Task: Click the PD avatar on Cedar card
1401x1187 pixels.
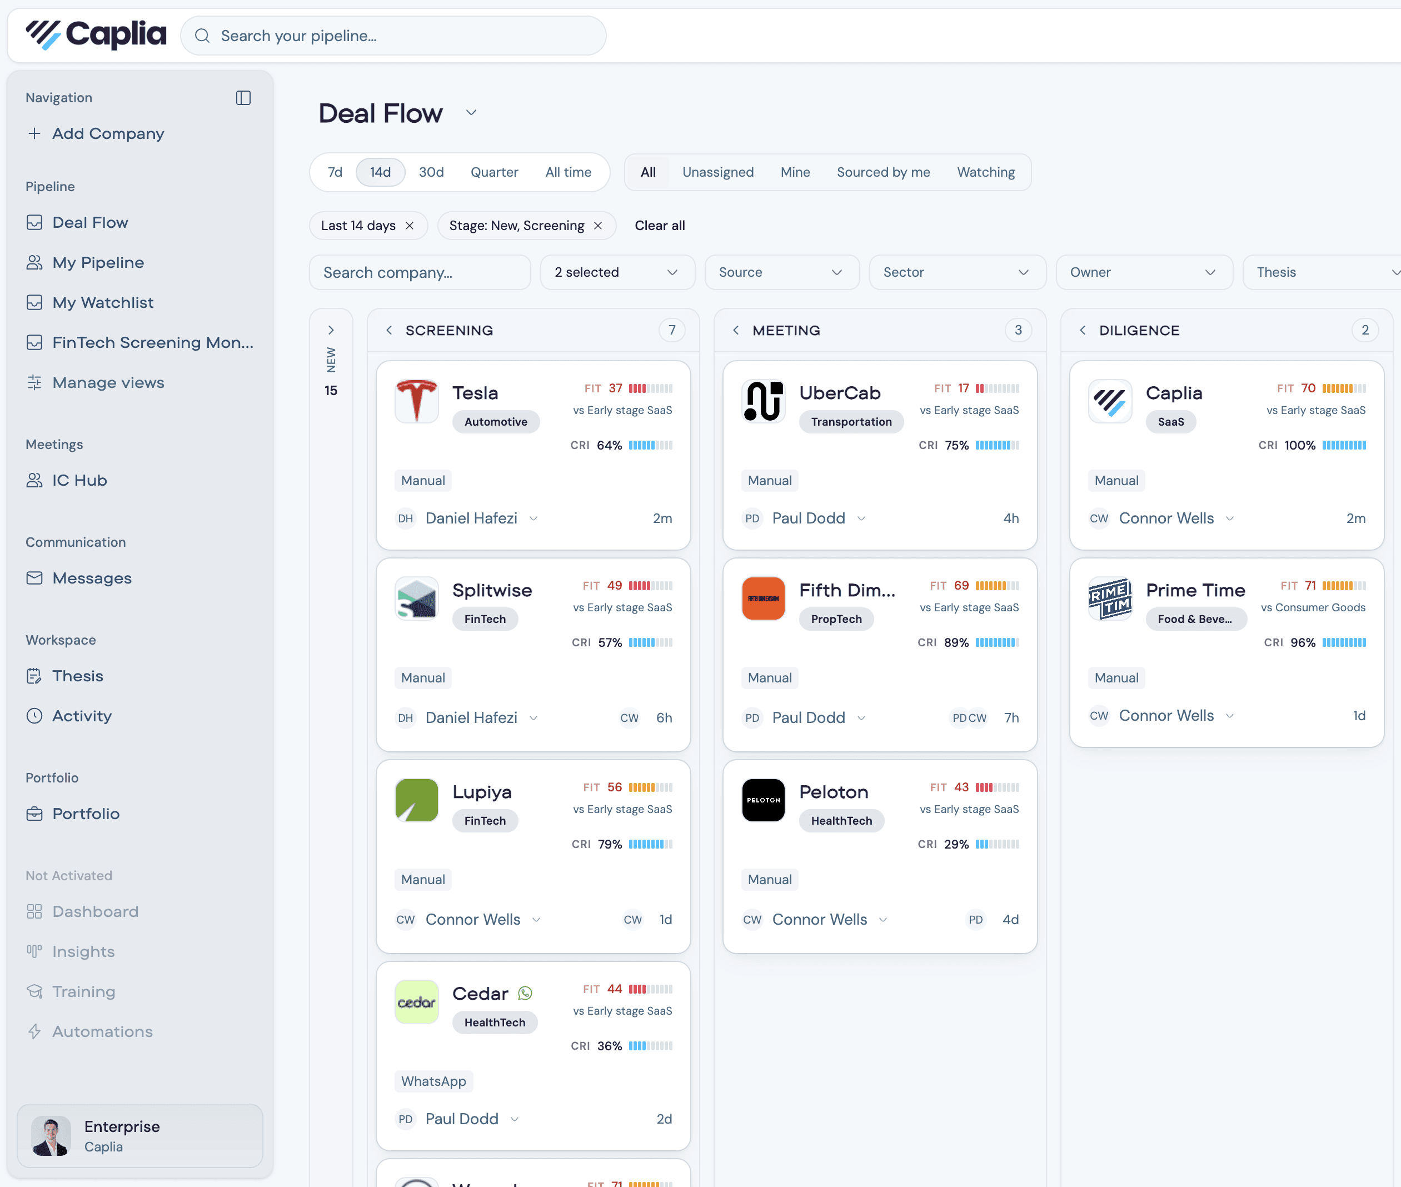Action: tap(405, 1119)
